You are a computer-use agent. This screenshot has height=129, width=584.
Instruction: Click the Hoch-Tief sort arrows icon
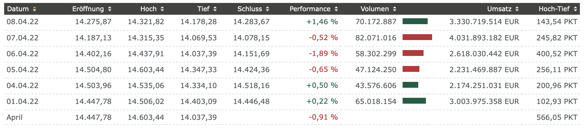[x=575, y=9]
